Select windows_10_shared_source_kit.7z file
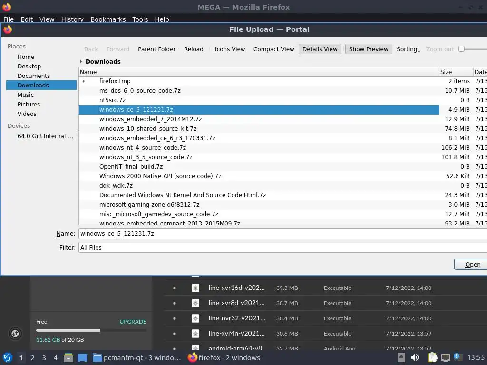 pyautogui.click(x=148, y=128)
